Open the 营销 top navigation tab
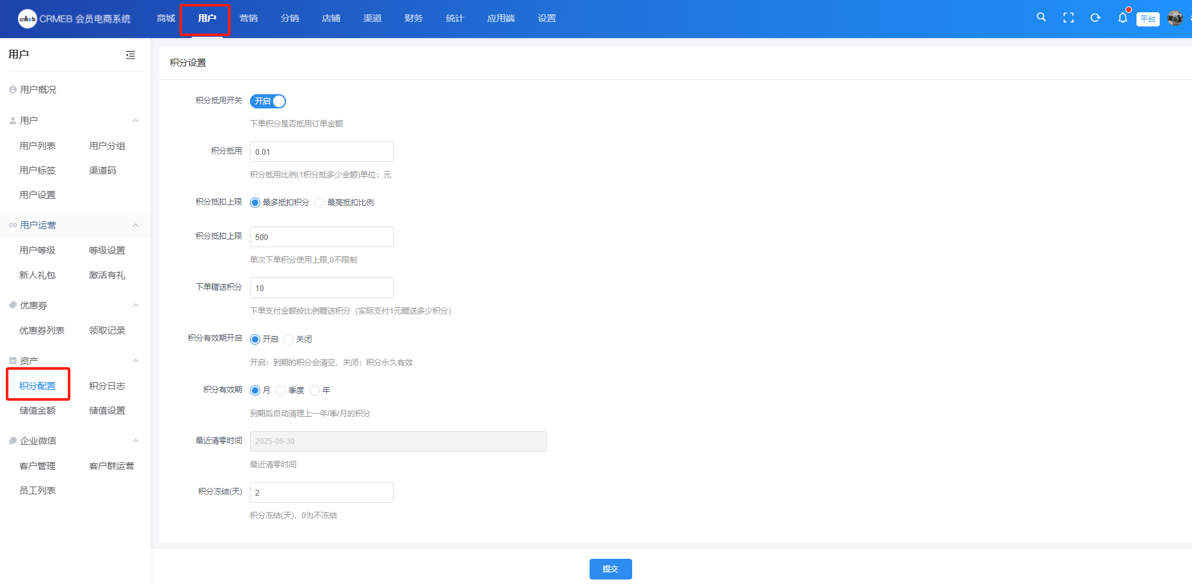The image size is (1192, 584). 249,18
